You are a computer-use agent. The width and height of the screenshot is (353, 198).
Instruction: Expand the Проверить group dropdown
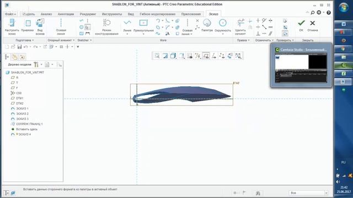(x=285, y=40)
